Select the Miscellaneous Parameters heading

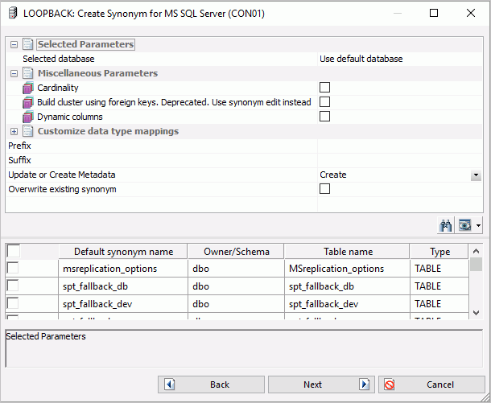coord(97,73)
